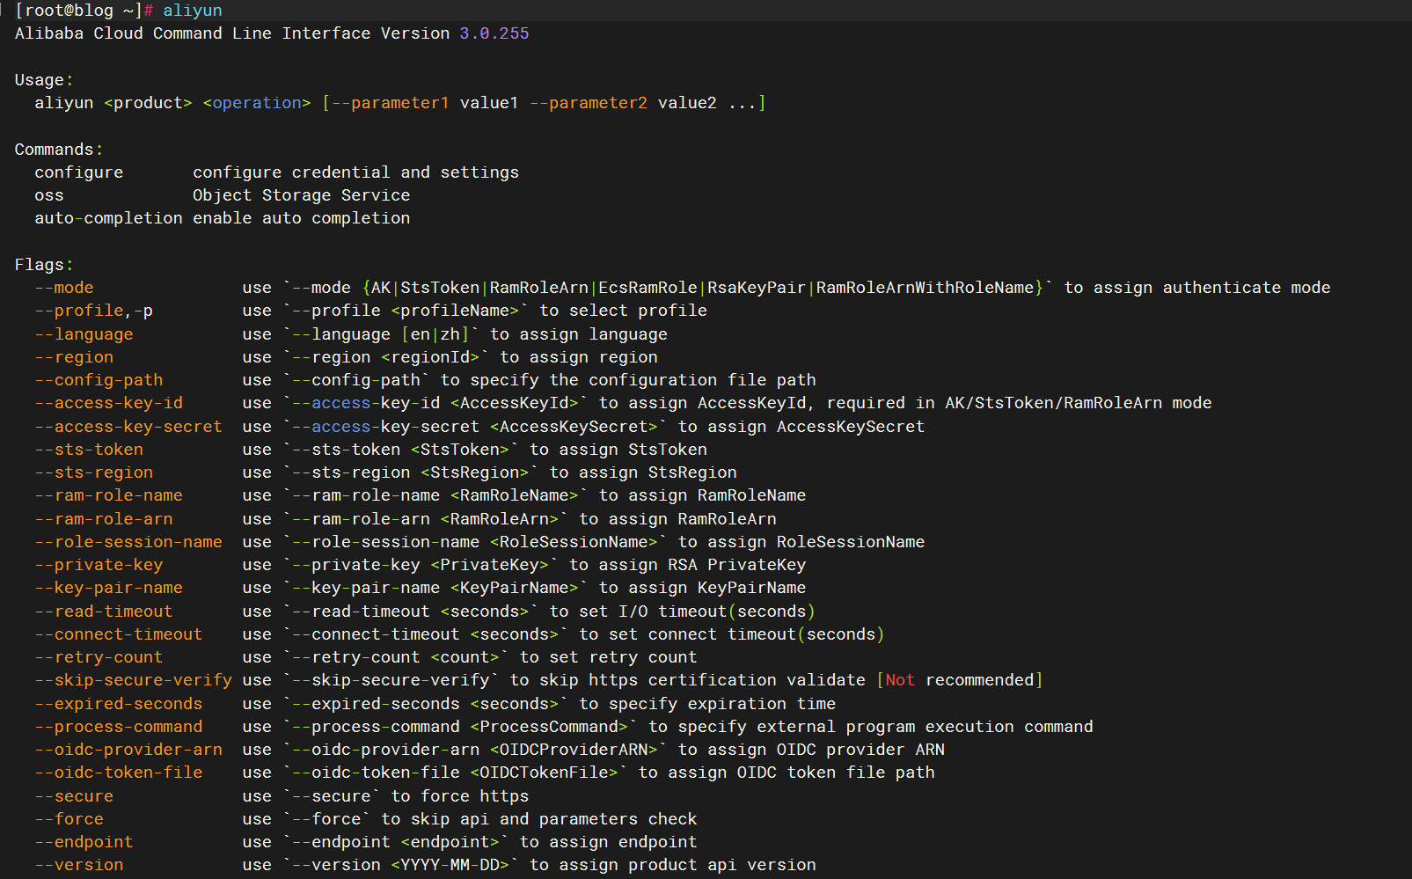Select the version number 3.0.255
The height and width of the screenshot is (879, 1412).
tap(494, 33)
